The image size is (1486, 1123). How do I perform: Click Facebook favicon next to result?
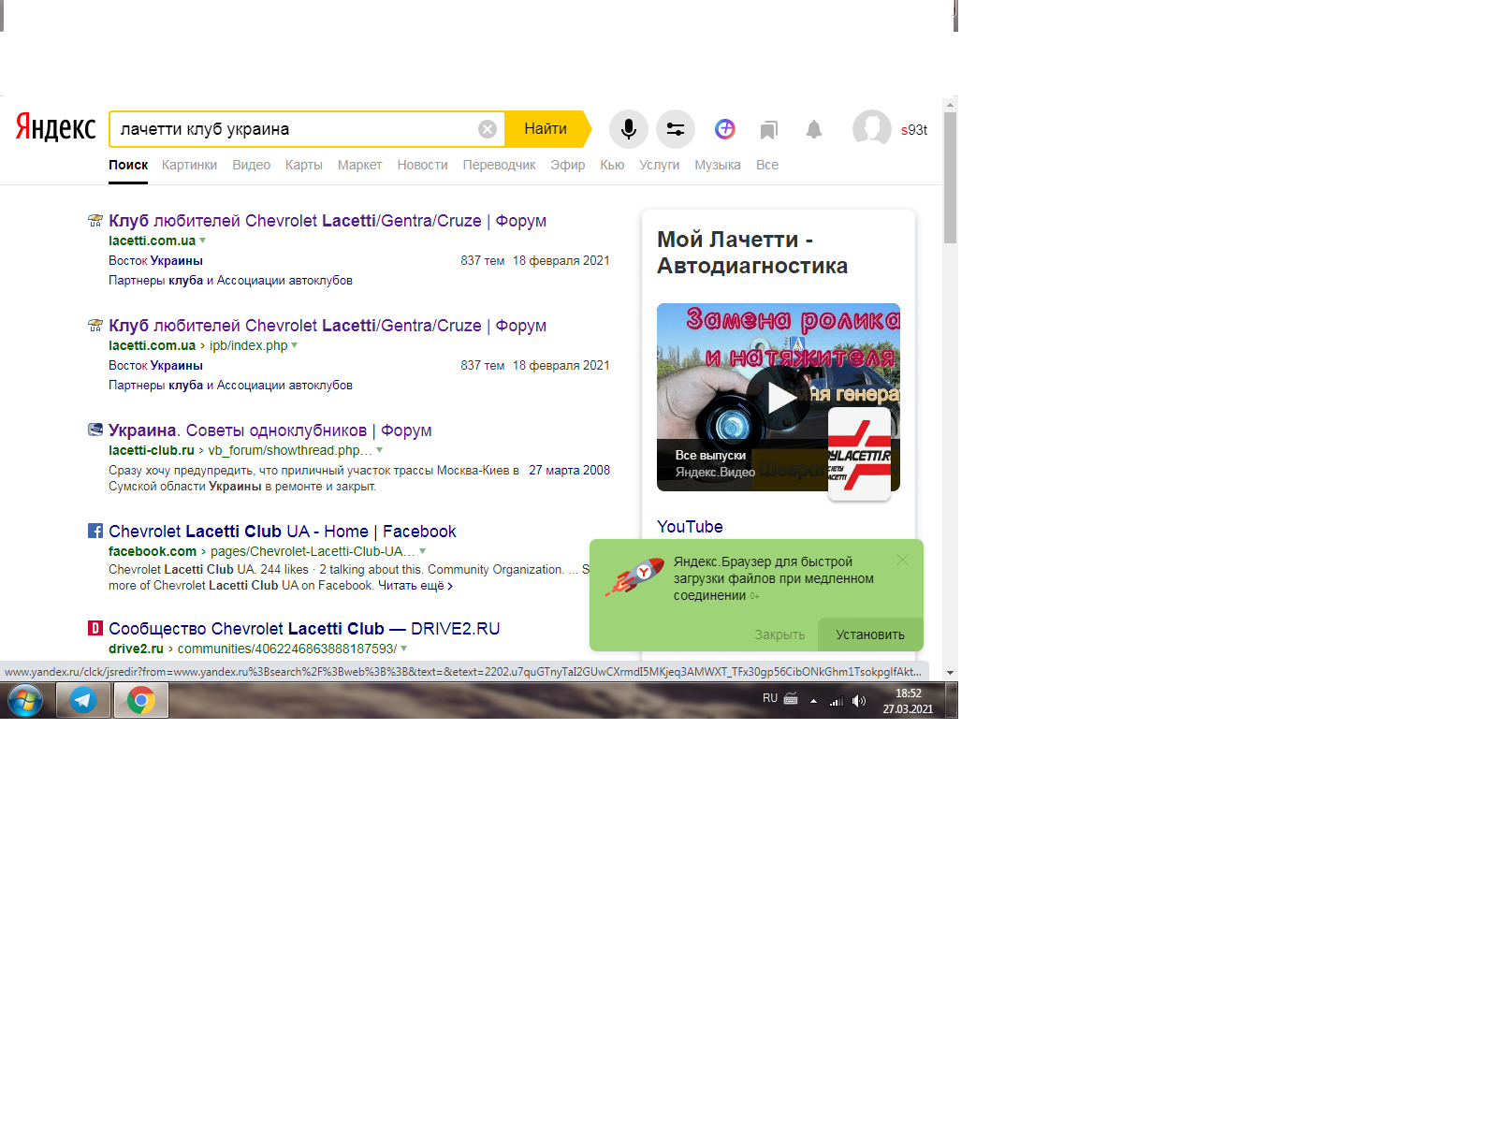click(95, 531)
